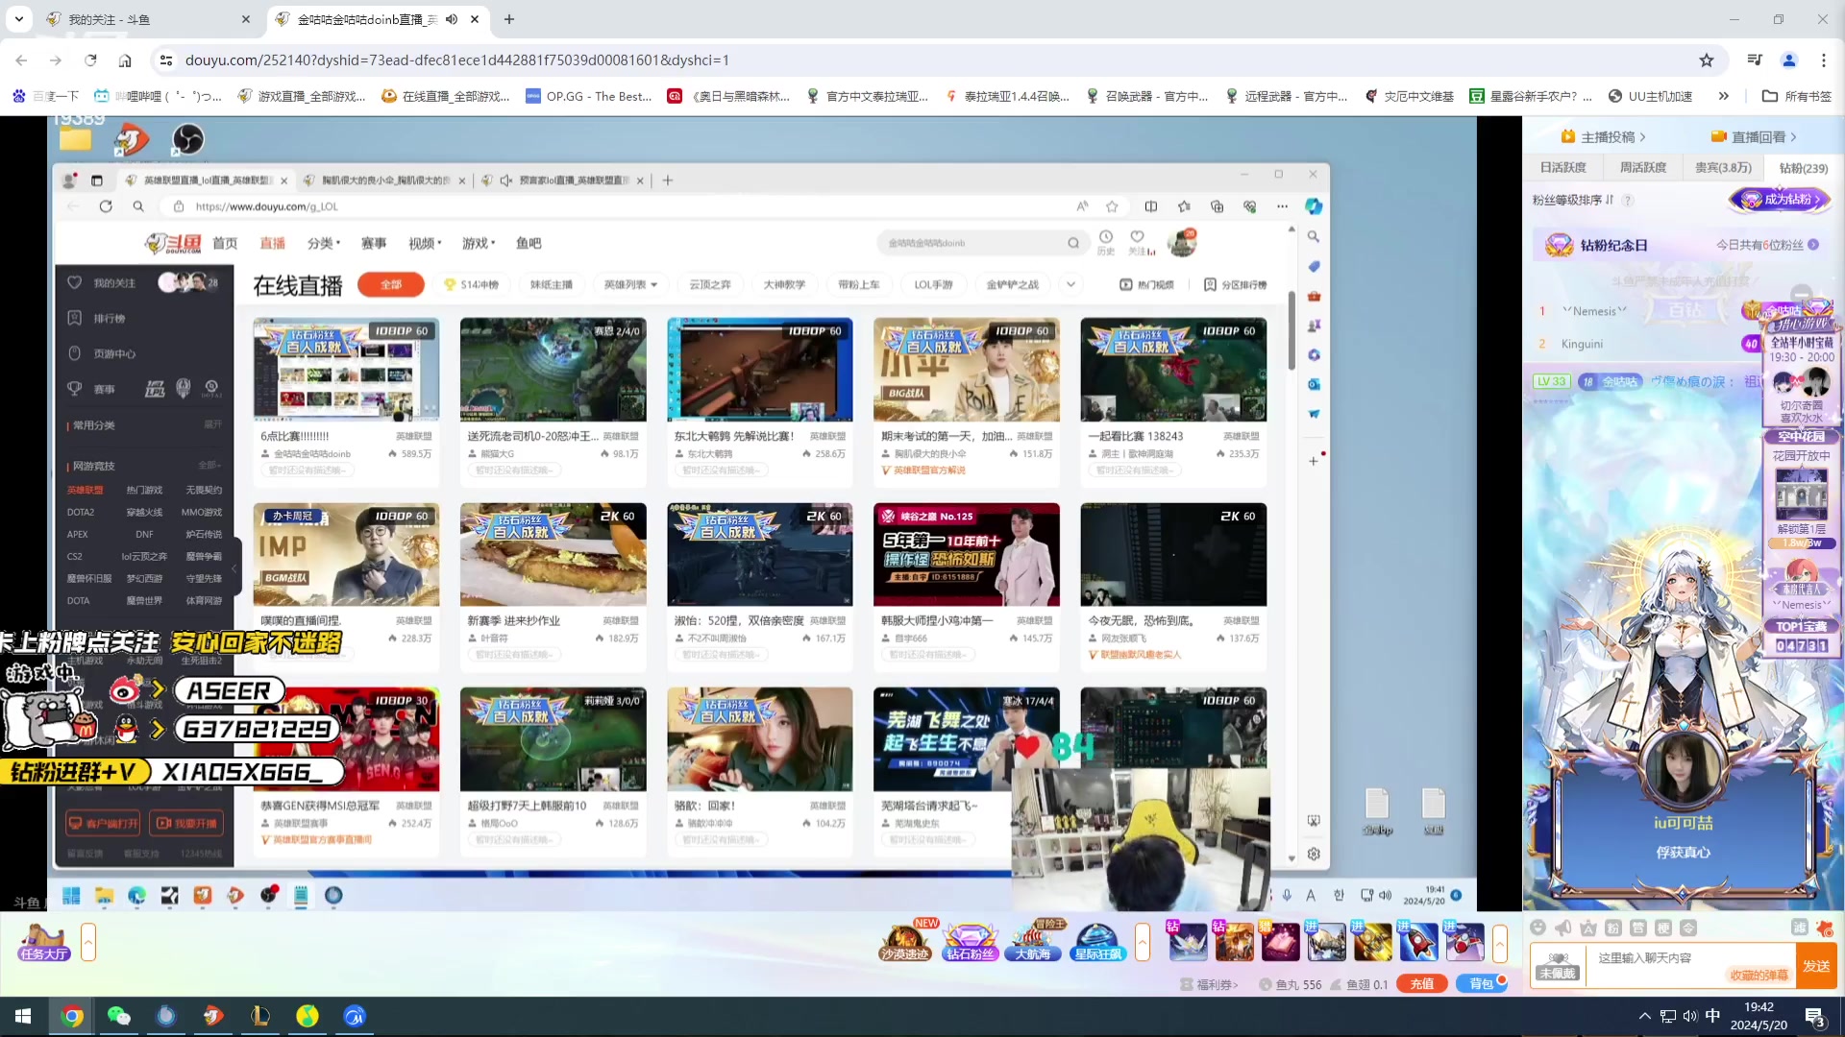Toggle the 中 input method indicator
Viewport: 1845px width, 1037px height.
point(1713,1016)
